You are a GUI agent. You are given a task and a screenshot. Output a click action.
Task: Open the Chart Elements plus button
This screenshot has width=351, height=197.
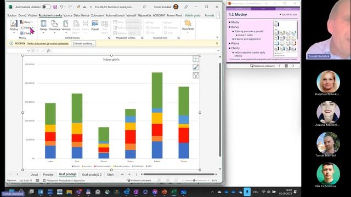click(x=196, y=59)
